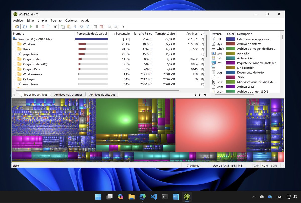This screenshot has width=301, height=203.
Task: Sort by the Tamaño Físico column header
Action: [x=143, y=34]
